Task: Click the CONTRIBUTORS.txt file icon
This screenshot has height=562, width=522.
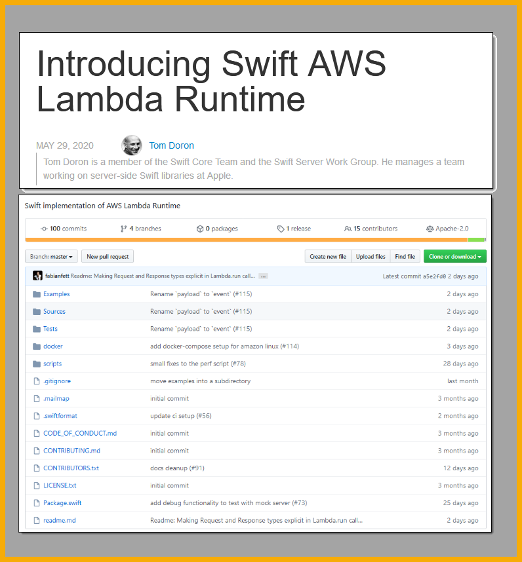Action: tap(37, 468)
